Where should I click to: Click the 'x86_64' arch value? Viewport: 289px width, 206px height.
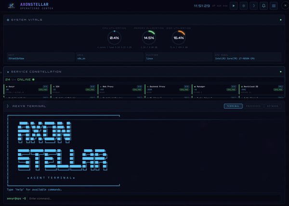click(x=81, y=59)
